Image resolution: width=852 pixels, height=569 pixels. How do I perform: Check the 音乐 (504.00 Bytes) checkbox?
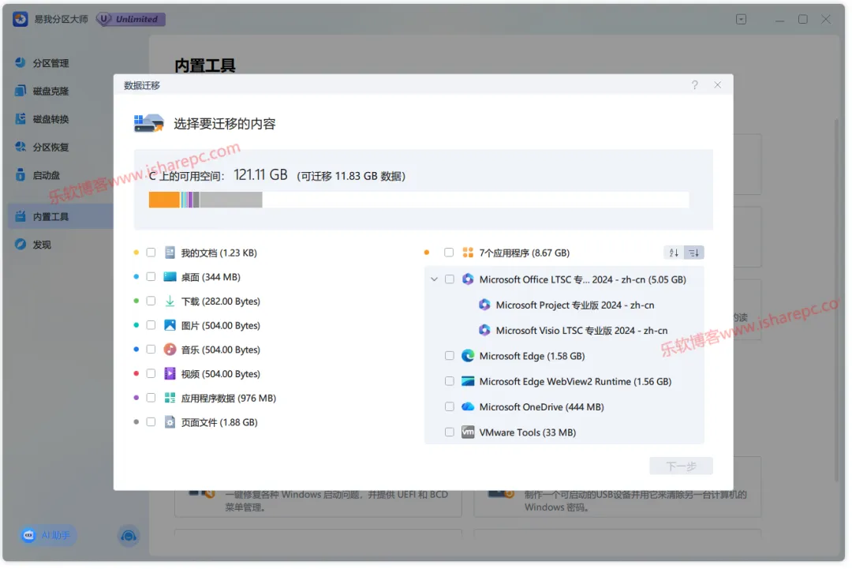pyautogui.click(x=151, y=350)
